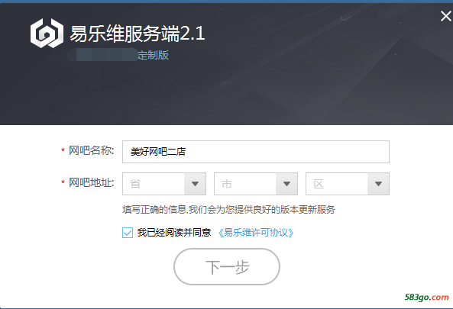
Task: Toggle the 我已经阅读并同意 checkbox
Action: [128, 233]
